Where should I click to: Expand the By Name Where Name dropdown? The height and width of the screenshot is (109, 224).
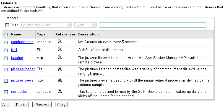[46, 25]
